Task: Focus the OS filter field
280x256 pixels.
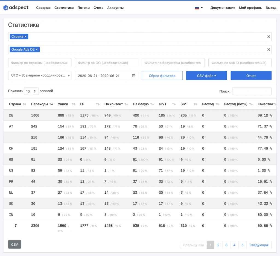Action: tap(106, 63)
